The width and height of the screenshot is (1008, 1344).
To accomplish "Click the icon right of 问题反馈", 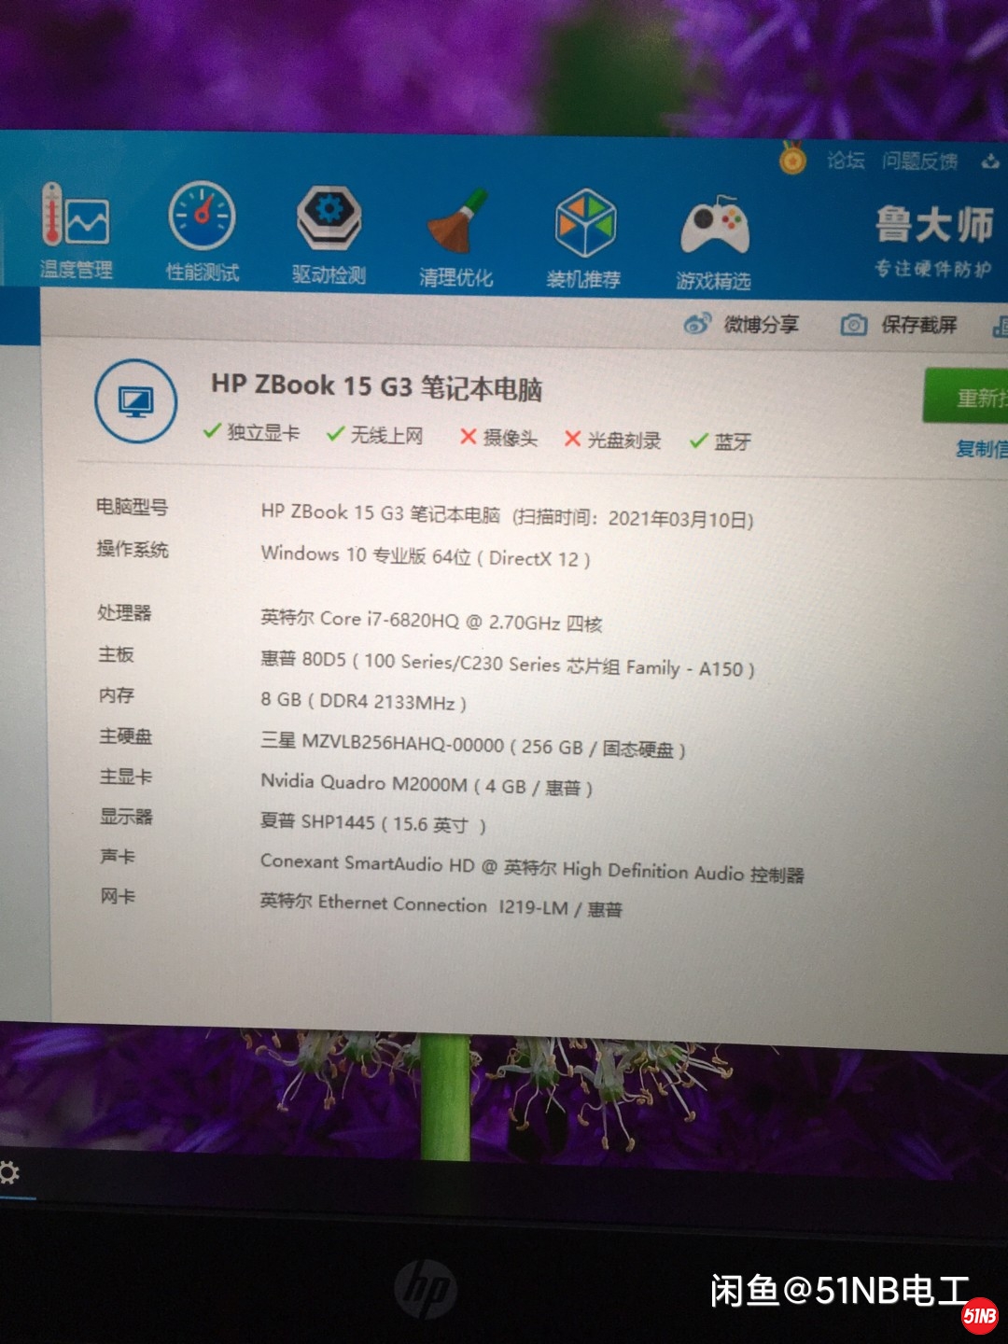I will tap(990, 162).
